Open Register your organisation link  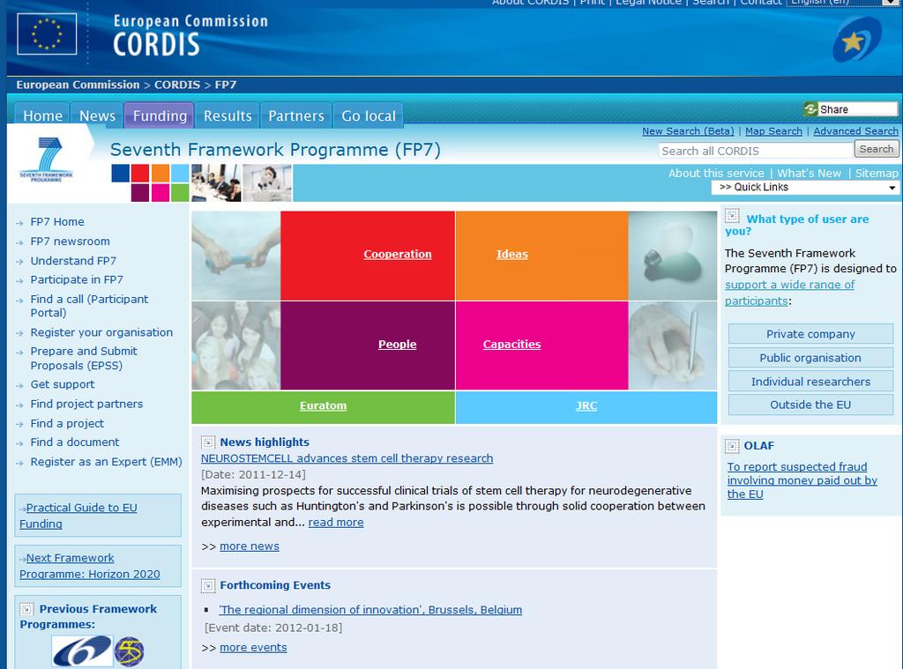(101, 332)
